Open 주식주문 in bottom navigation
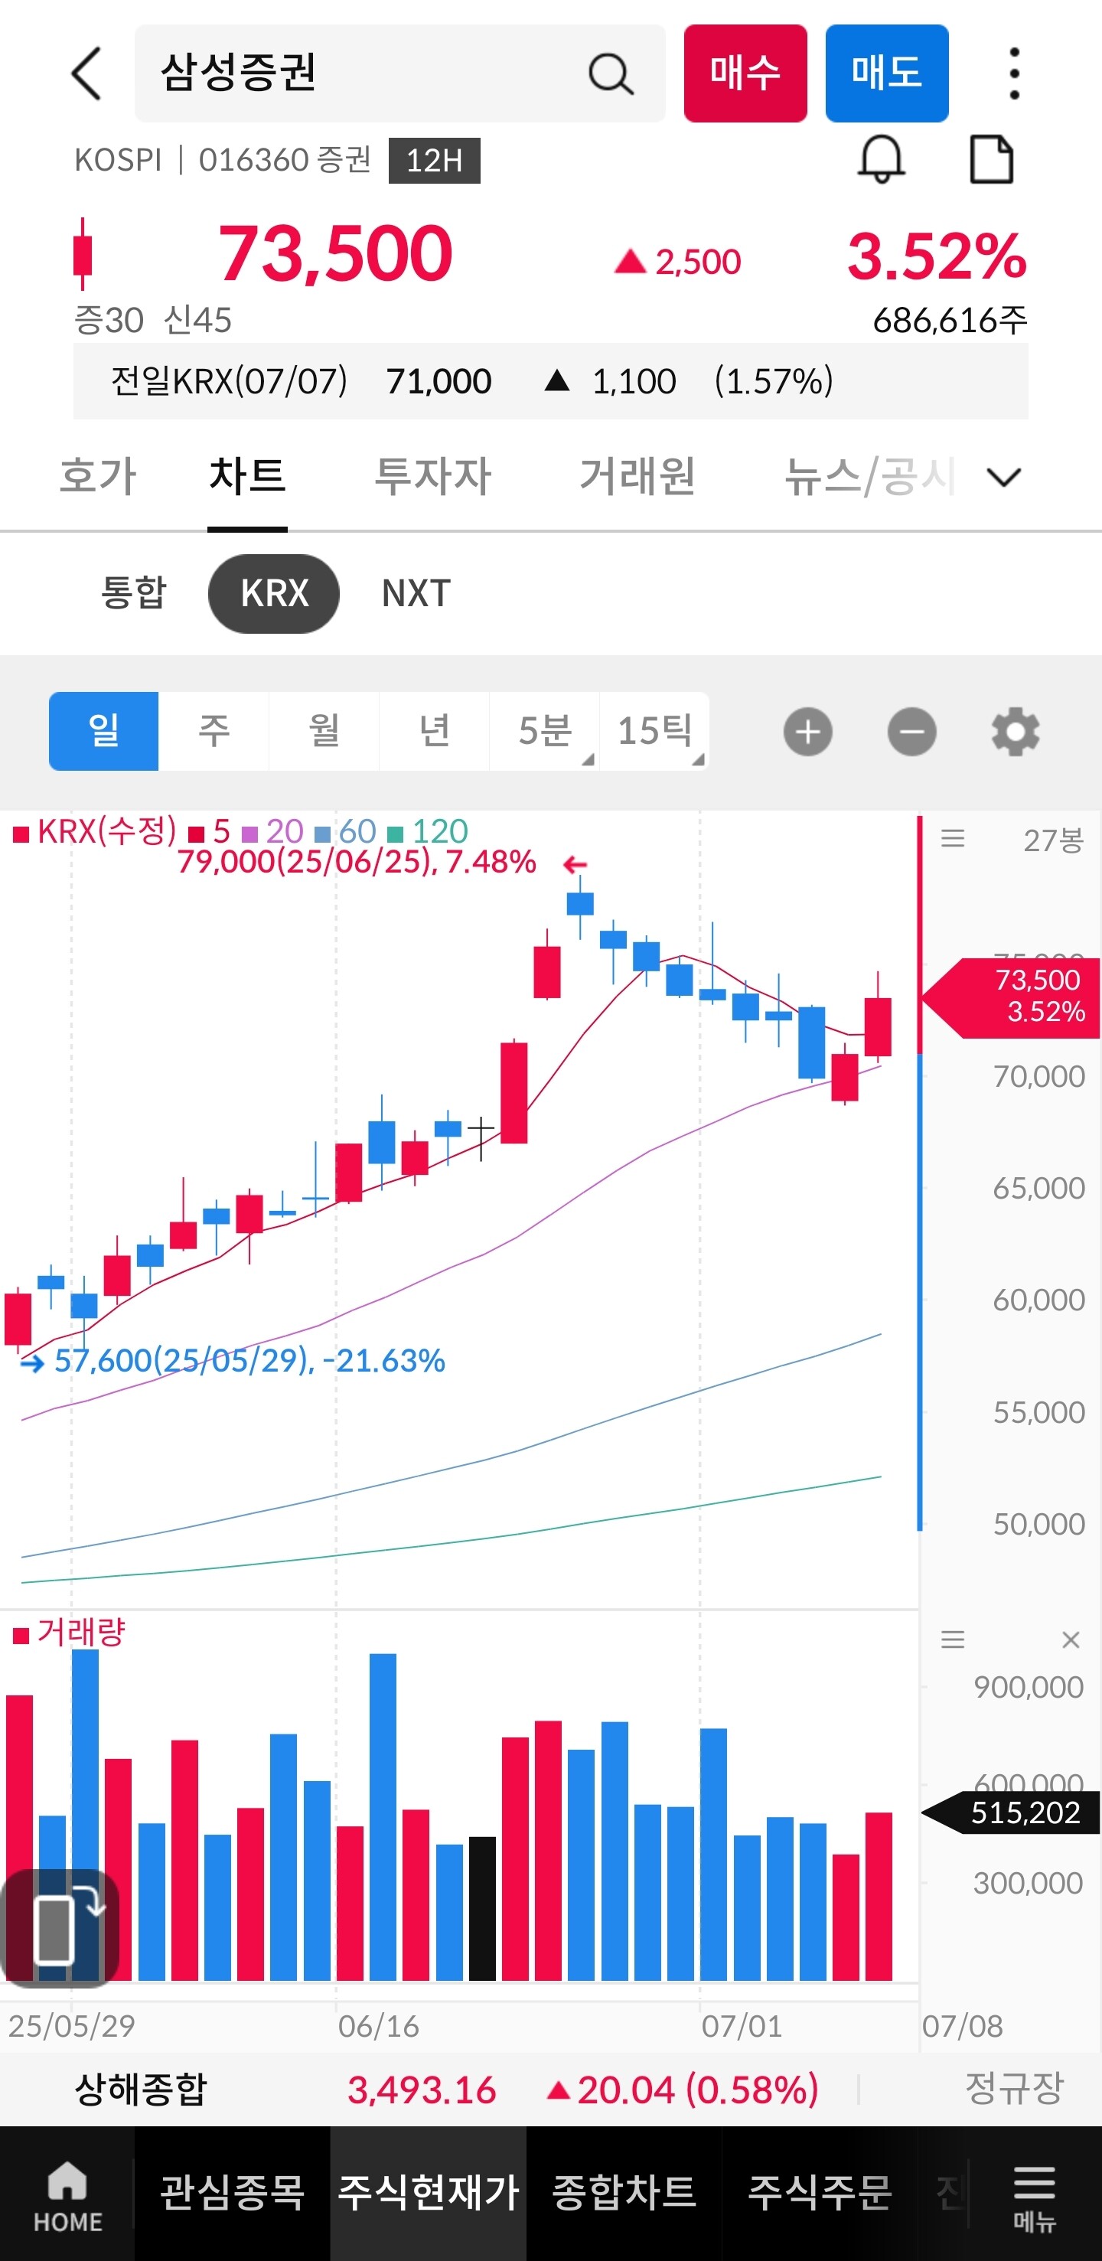This screenshot has width=1102, height=2261. pyautogui.click(x=820, y=2193)
